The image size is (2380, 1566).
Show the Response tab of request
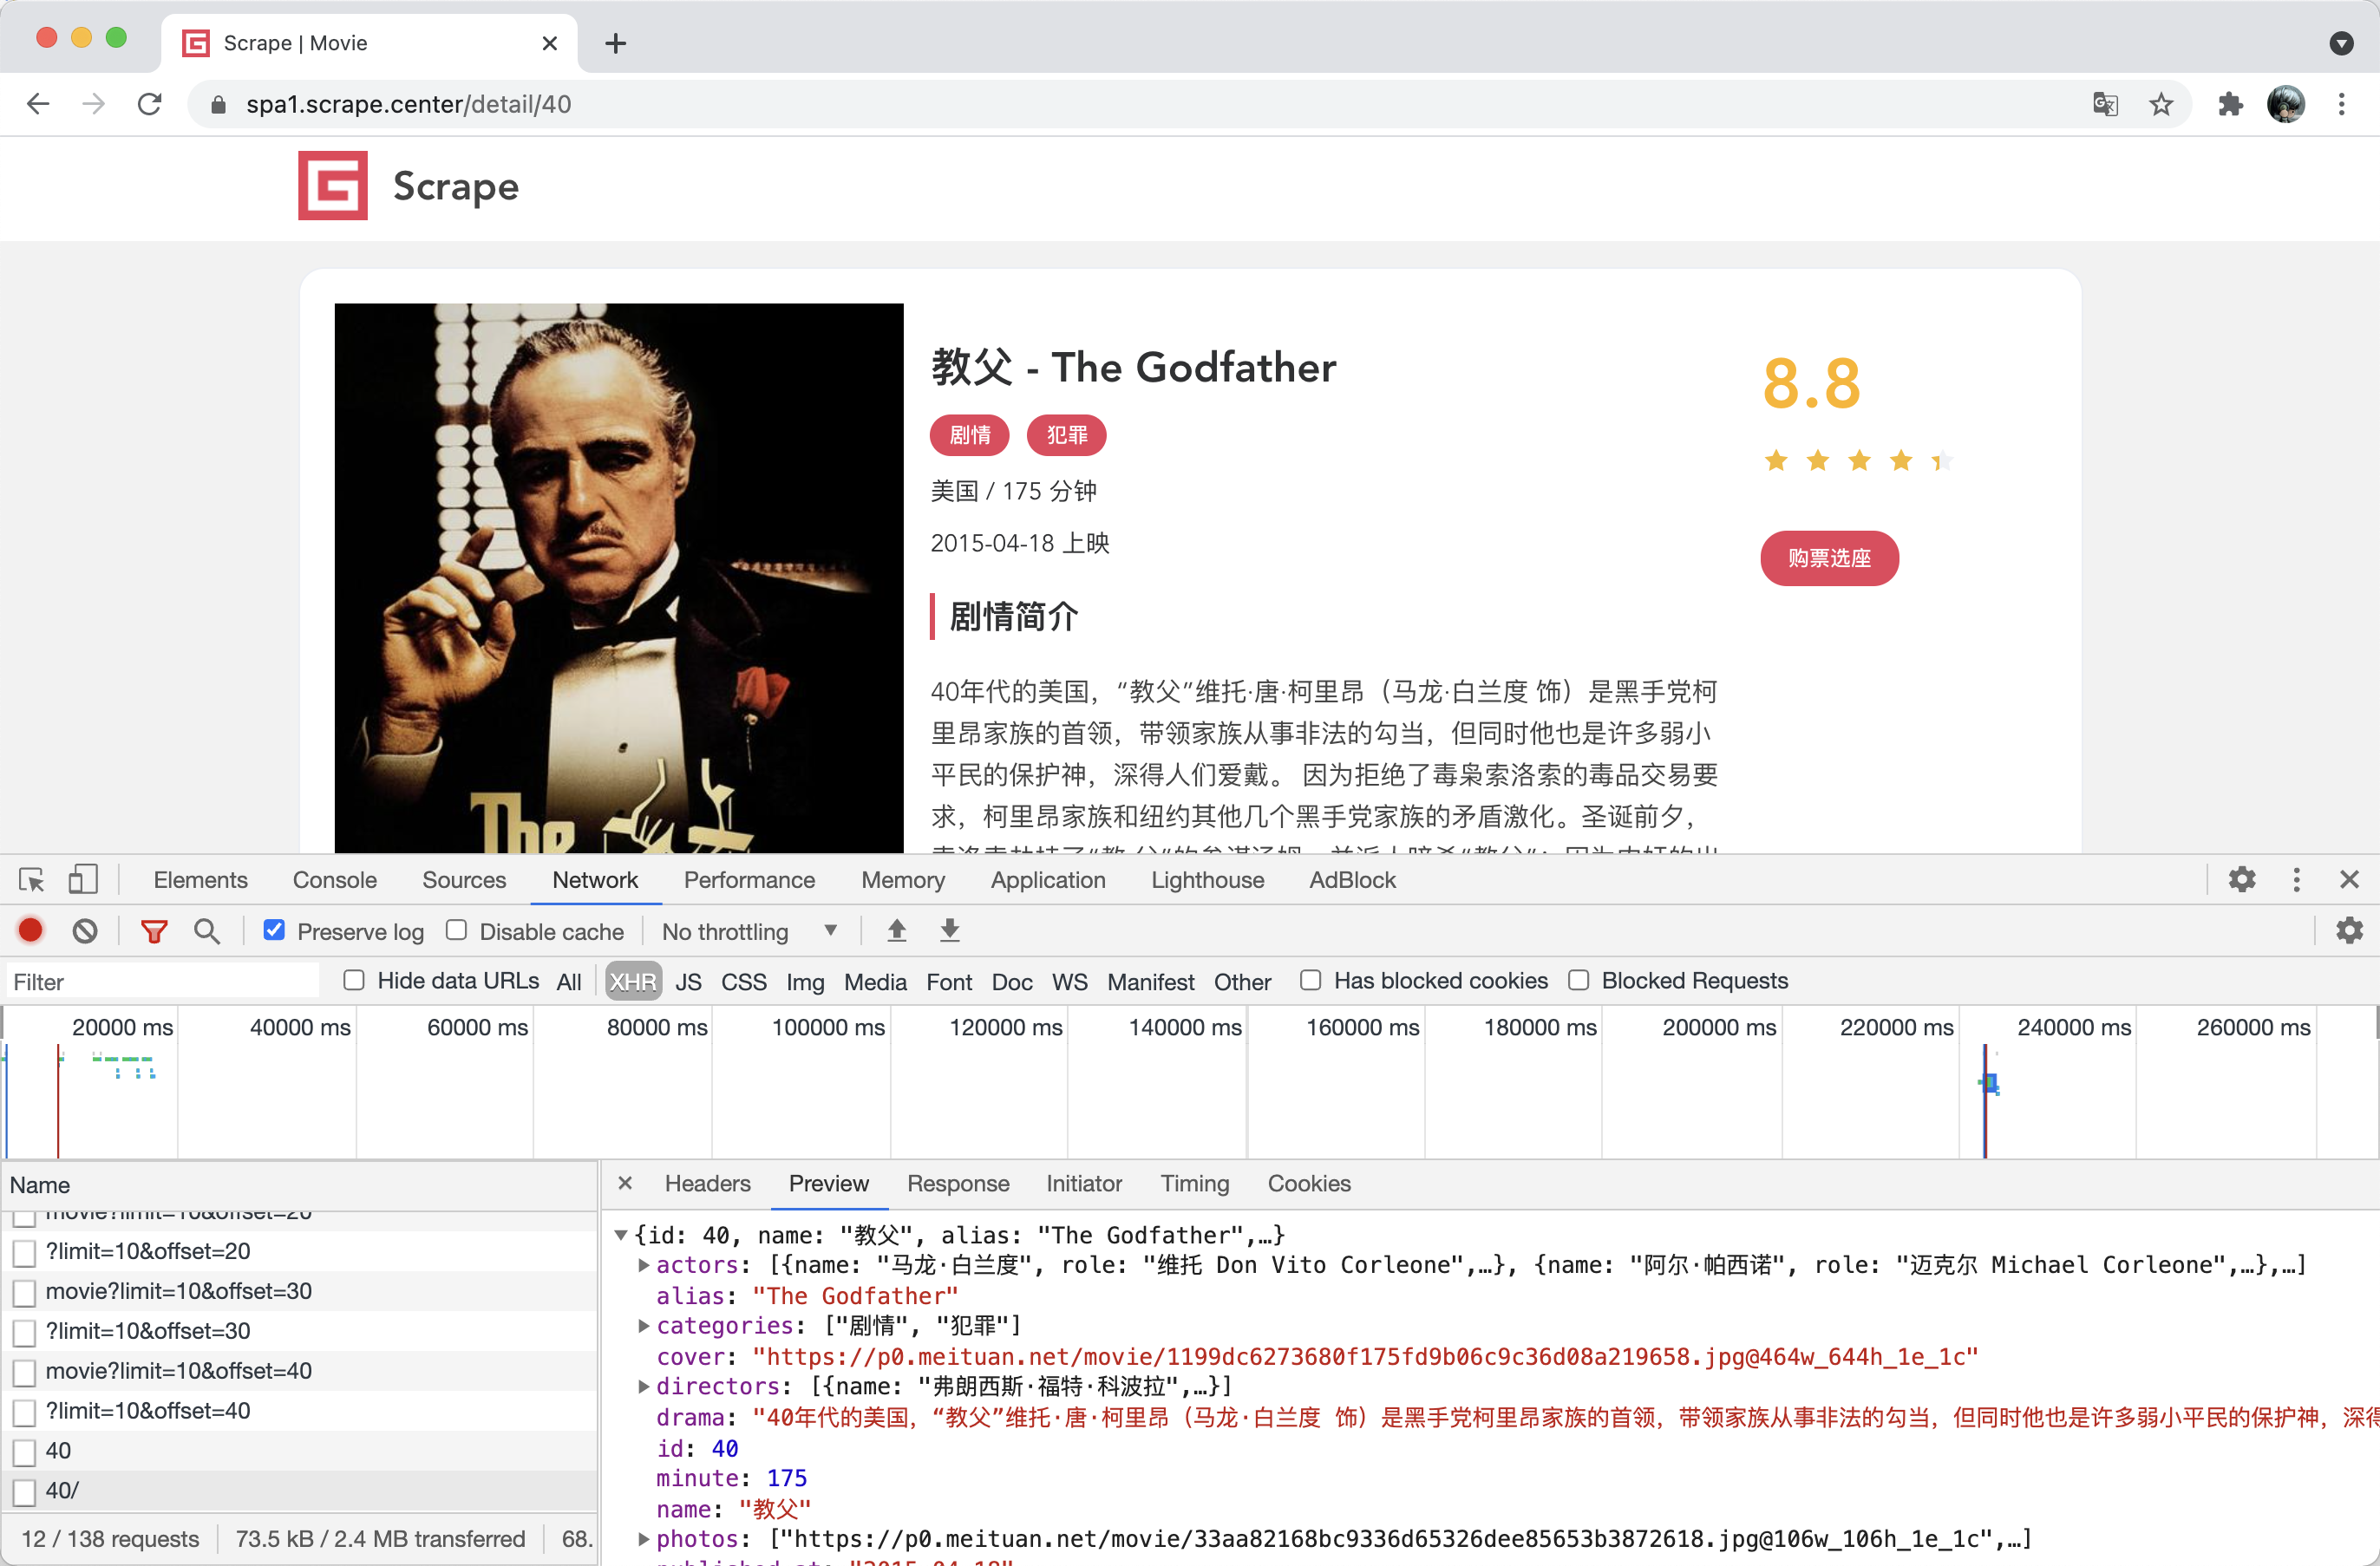coord(957,1183)
